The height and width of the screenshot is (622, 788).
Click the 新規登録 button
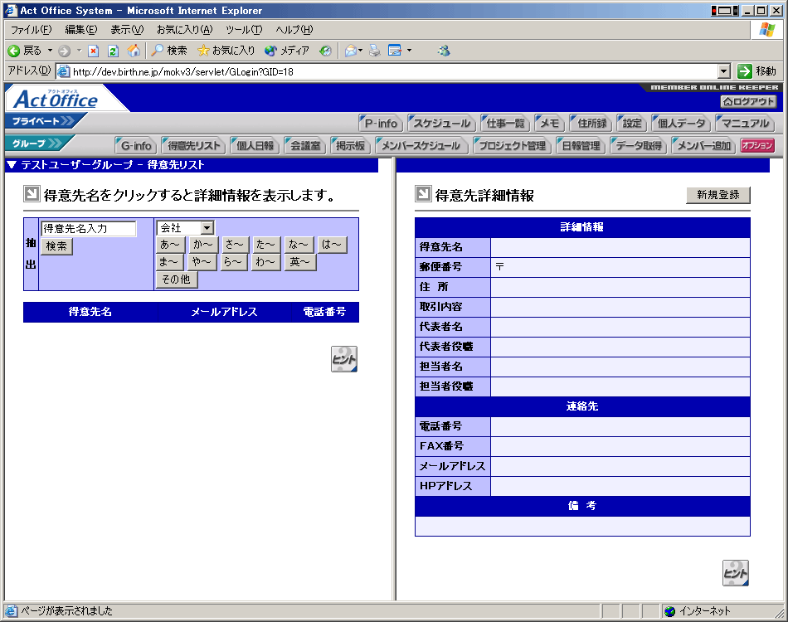click(x=717, y=195)
